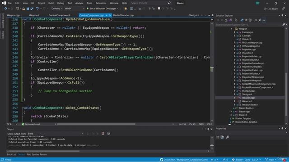The image size is (289, 162).
Task: Click the bookmark icon in toolbar
Action: (159, 9)
